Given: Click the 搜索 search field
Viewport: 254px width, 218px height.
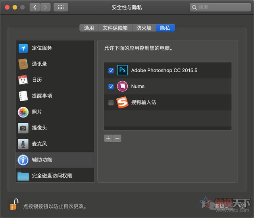Looking at the screenshot, I should (220, 7).
